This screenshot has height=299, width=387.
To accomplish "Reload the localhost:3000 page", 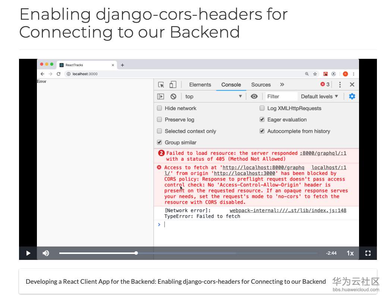I will coord(59,74).
